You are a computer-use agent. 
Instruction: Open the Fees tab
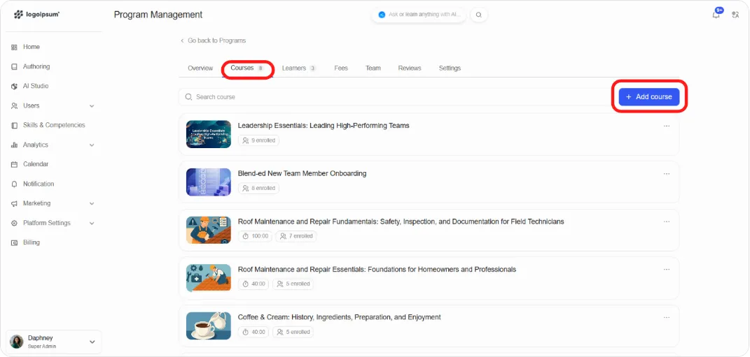coord(341,68)
